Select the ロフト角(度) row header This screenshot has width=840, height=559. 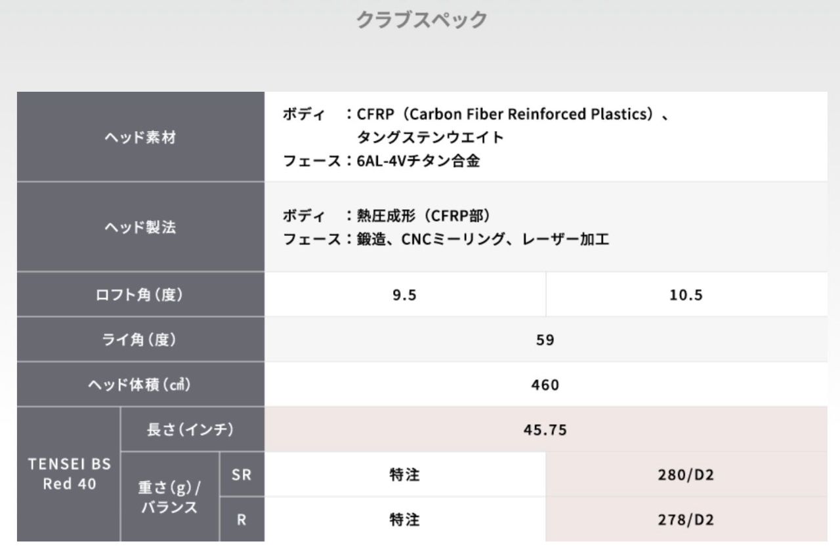[140, 295]
